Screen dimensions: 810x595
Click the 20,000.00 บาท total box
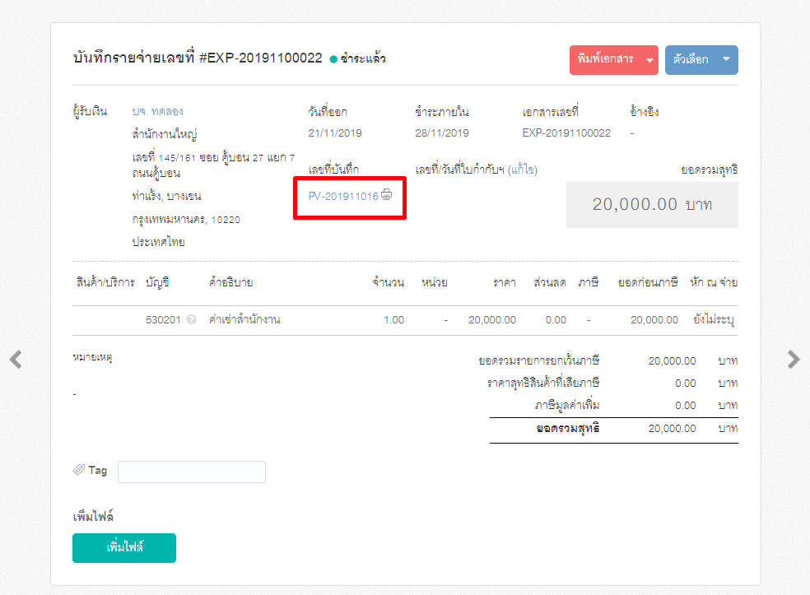[652, 205]
